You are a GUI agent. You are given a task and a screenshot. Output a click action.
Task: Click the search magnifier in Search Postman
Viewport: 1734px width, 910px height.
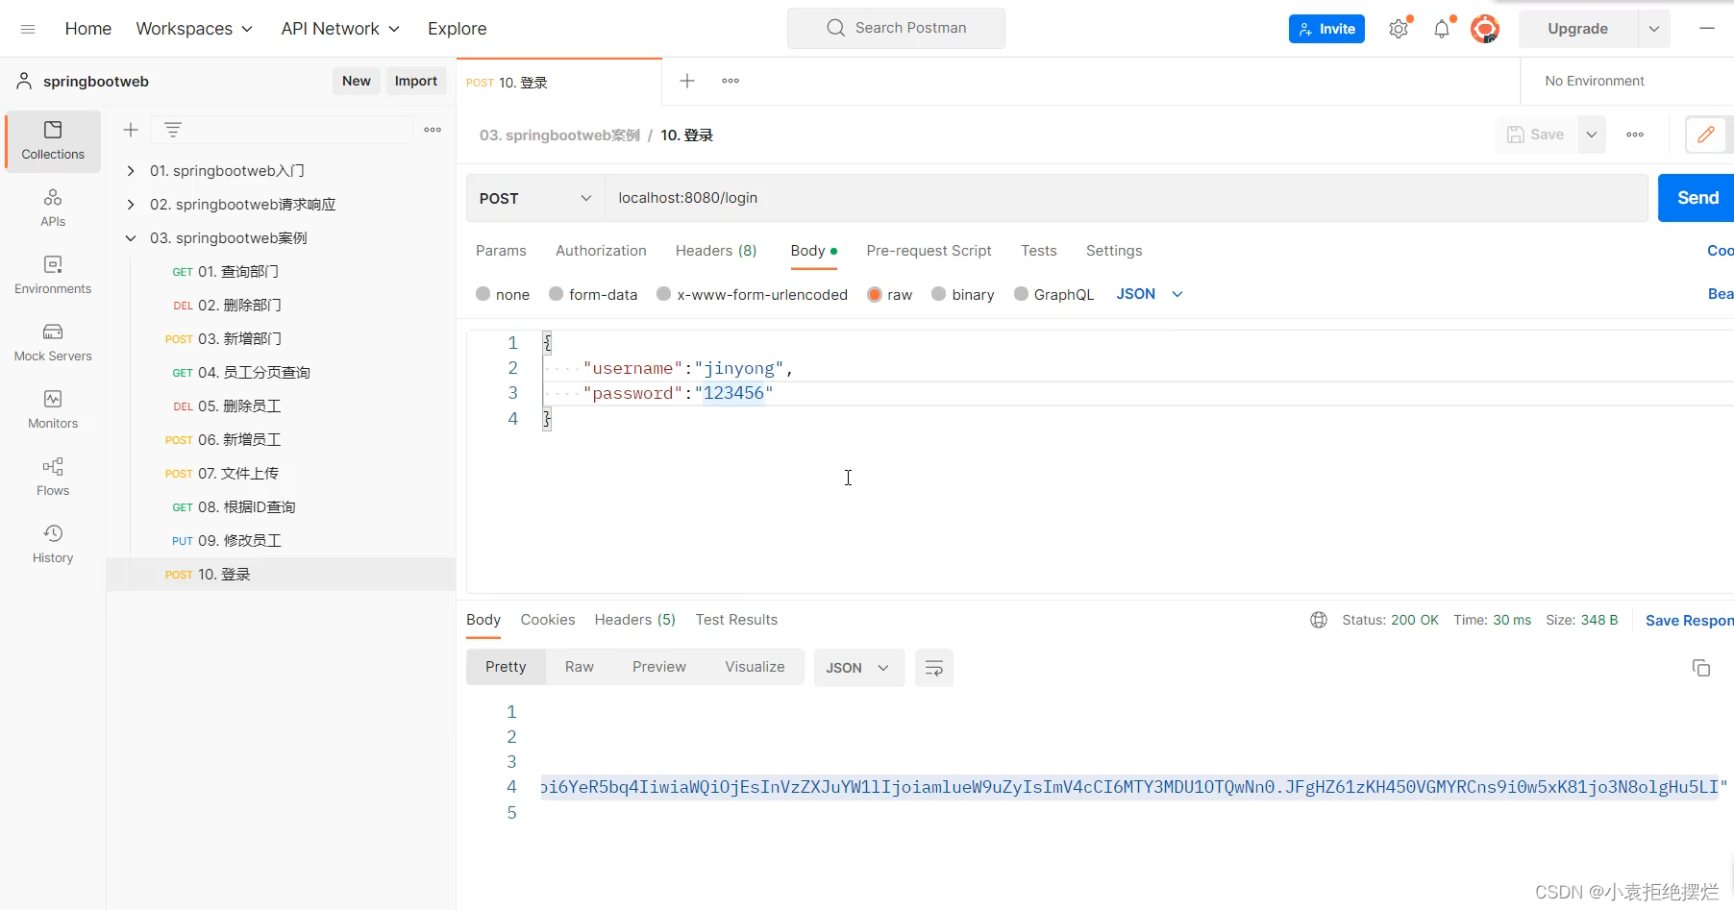click(836, 28)
